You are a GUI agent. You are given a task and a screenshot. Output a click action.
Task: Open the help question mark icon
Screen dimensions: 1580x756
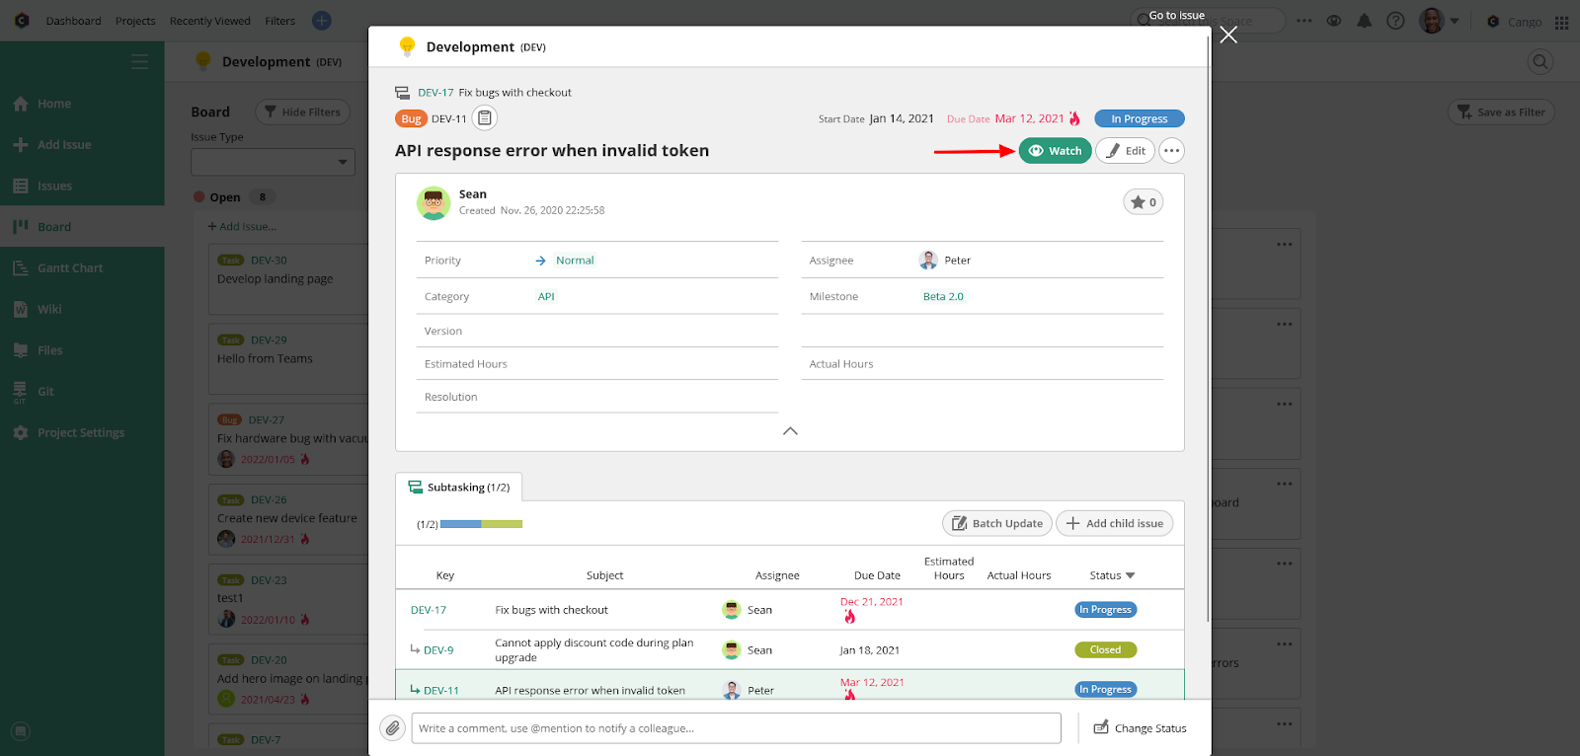click(1395, 21)
